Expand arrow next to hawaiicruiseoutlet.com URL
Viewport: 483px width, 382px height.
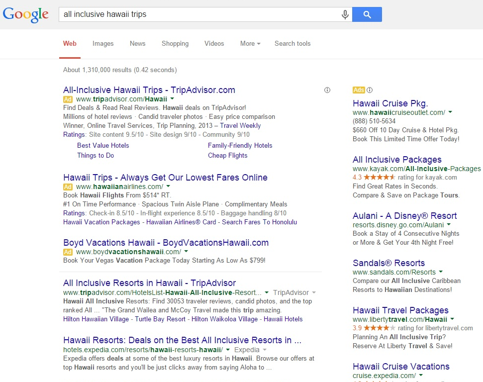tap(450, 112)
